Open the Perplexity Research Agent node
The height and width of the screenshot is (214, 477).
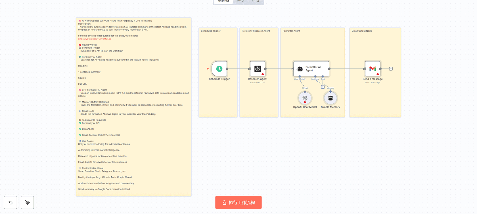258,69
